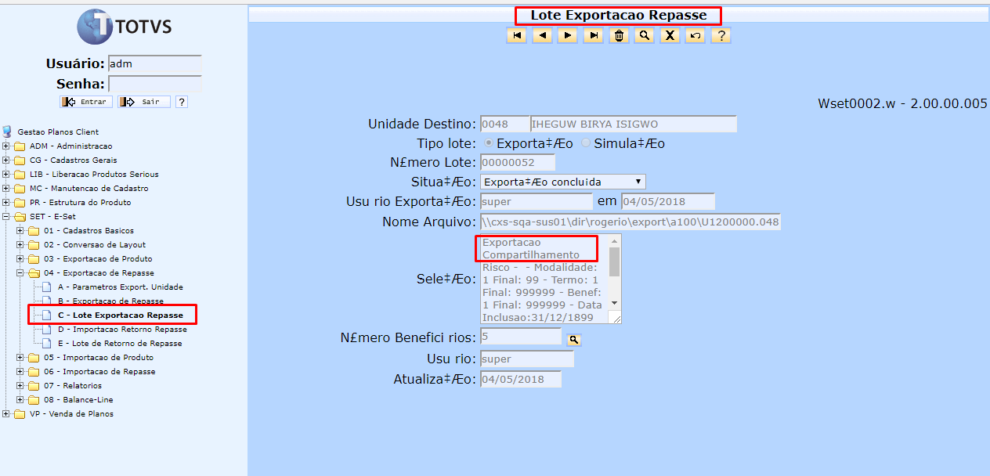Click the X toolbar icon

(x=670, y=35)
